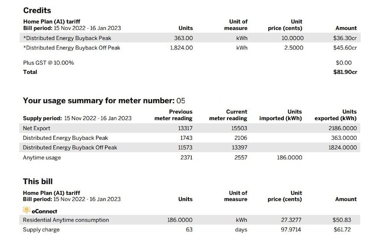This screenshot has width=368, height=245.
Task: Select the Distributed Energy Buyback Off Peak credit row
Action: coord(190,48)
